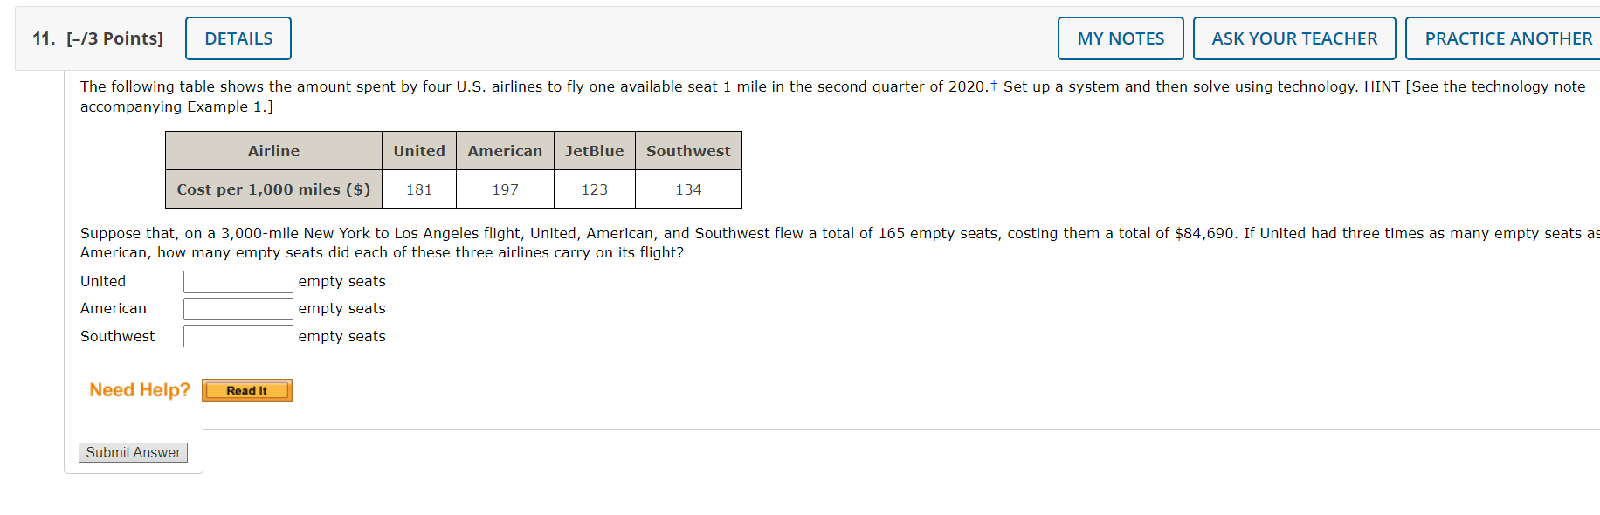Click the Cost per 1,000 miles row label
The image size is (1600, 515).
(x=273, y=189)
